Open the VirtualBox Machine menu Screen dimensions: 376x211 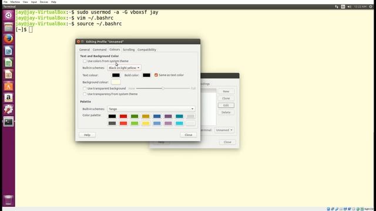tap(15, 2)
